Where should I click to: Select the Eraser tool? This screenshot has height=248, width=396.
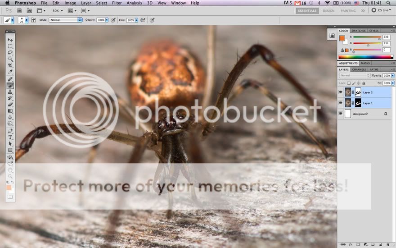click(x=10, y=105)
